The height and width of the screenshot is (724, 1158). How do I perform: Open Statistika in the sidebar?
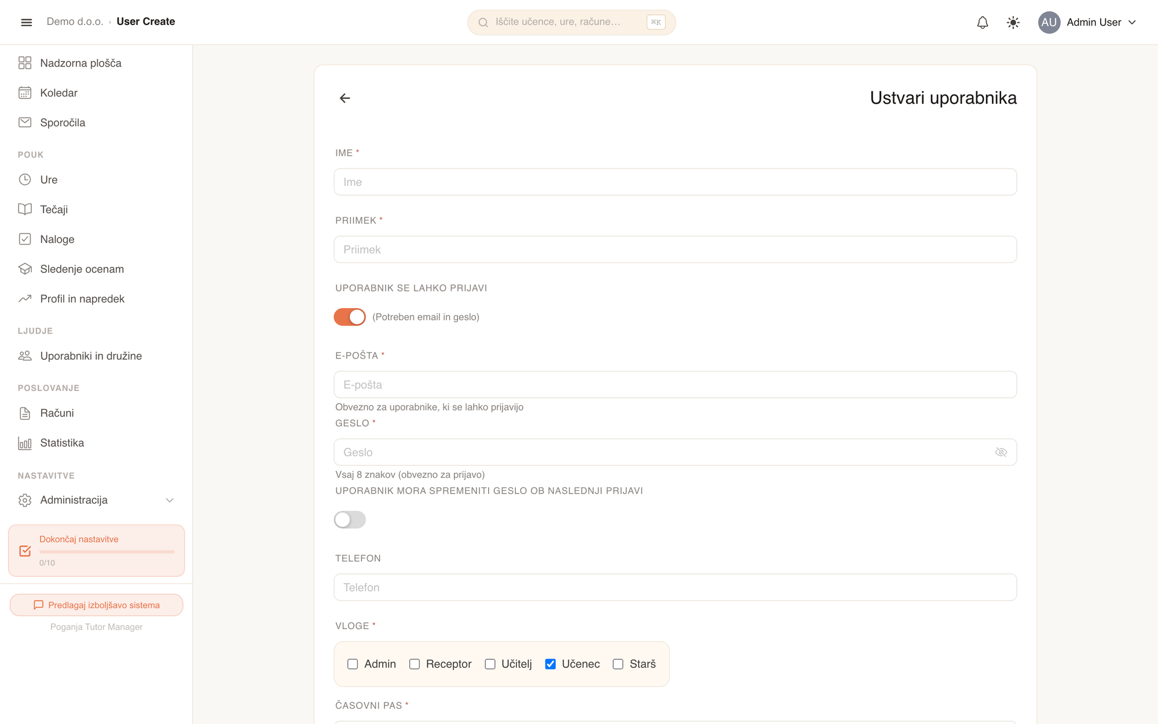tap(96, 443)
